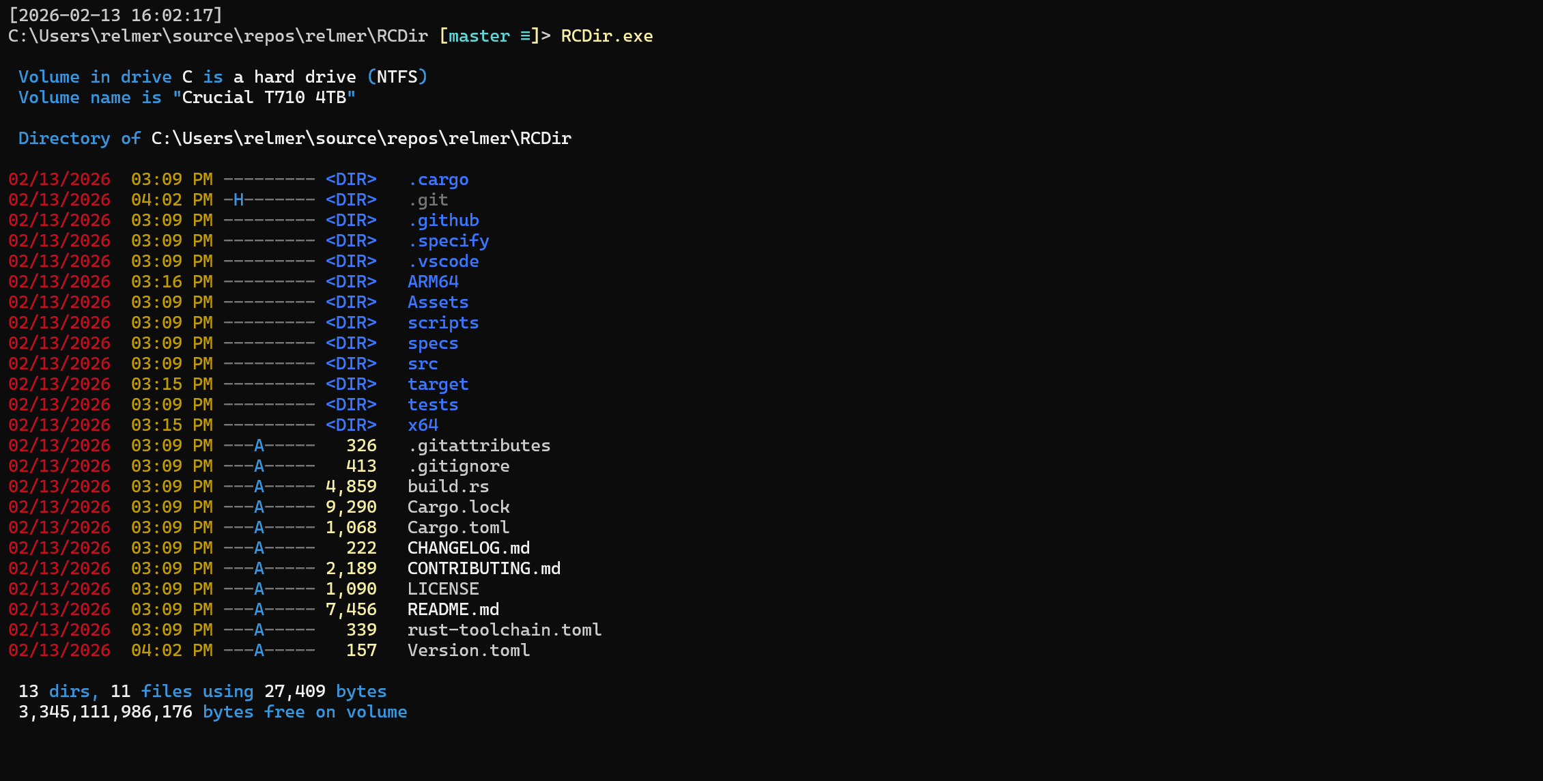
Task: Click the free bytes on volume number
Action: pyautogui.click(x=105, y=712)
